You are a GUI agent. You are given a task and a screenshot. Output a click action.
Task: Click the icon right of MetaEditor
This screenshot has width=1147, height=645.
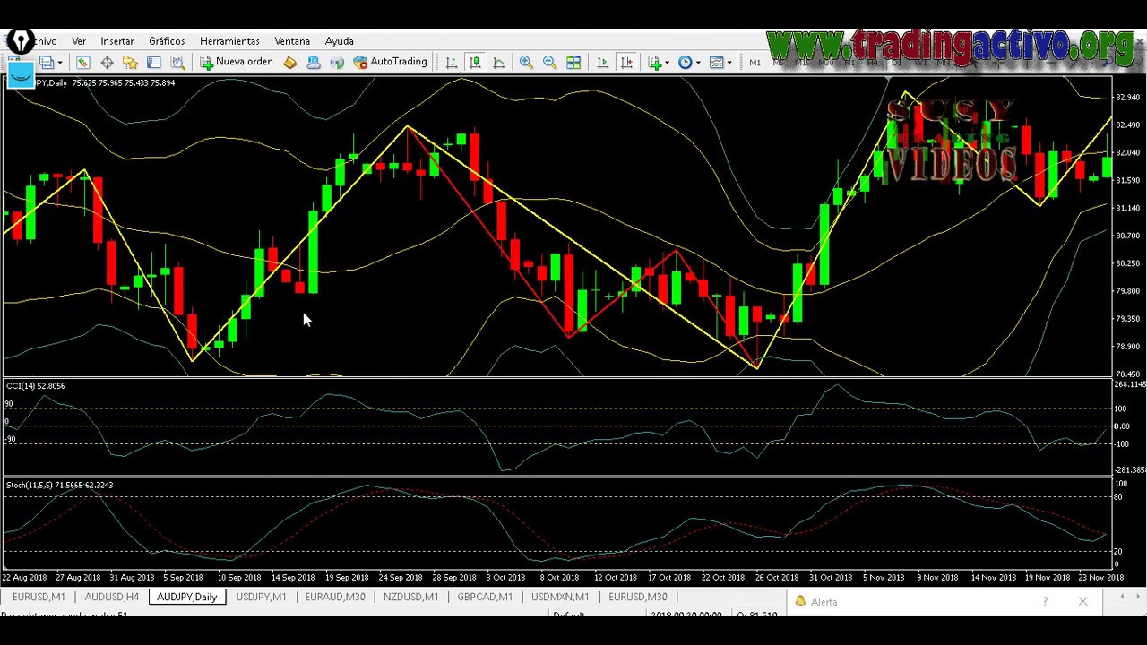[x=314, y=62]
